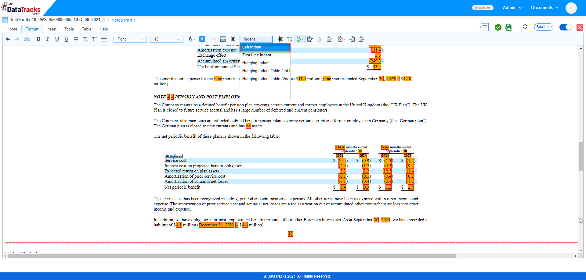Image resolution: width=586 pixels, height=280 pixels.
Task: Close the editor with red X
Action: [580, 27]
